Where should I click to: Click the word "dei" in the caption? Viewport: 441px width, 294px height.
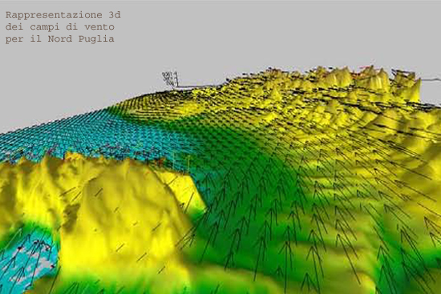14,26
